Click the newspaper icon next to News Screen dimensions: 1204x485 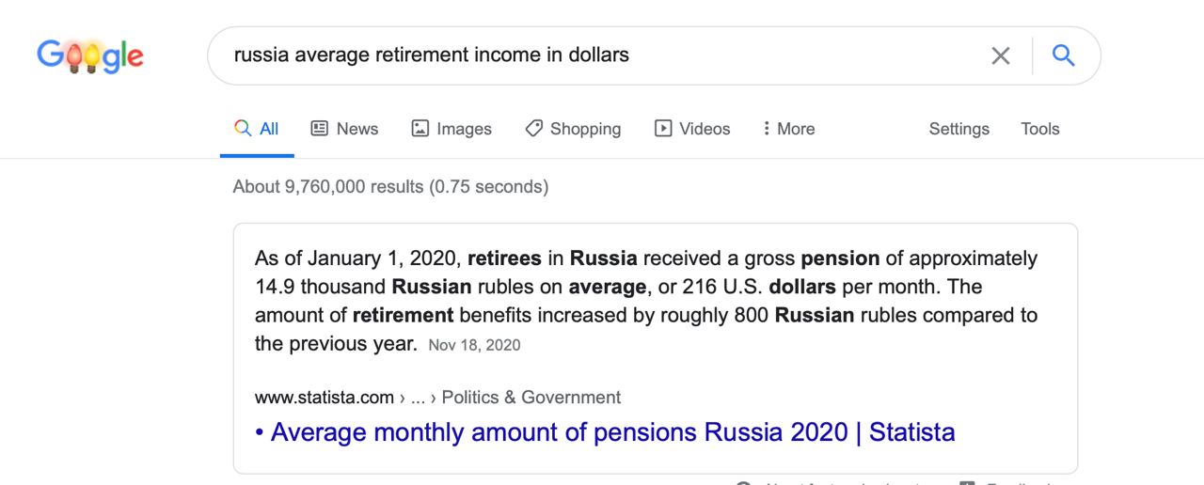tap(320, 129)
